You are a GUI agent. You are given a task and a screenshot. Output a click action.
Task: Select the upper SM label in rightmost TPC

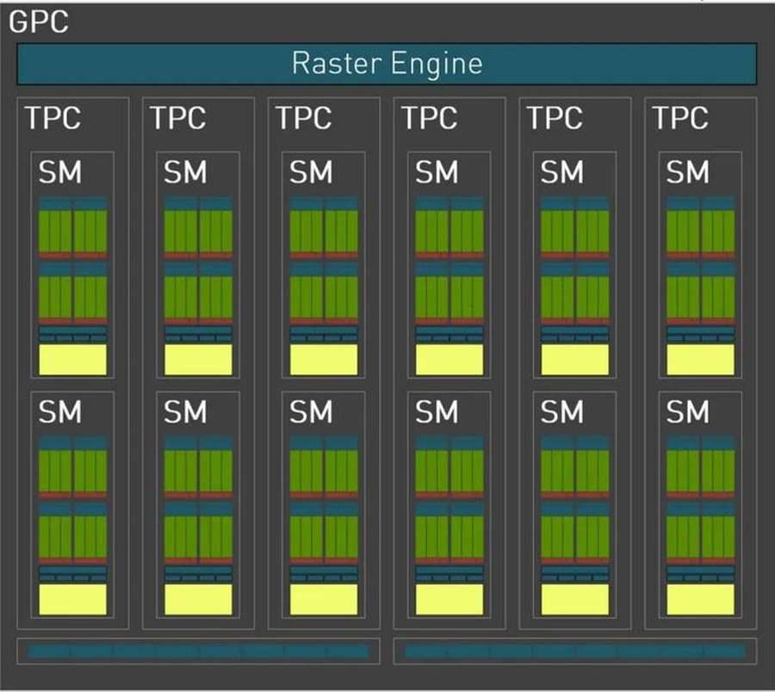pyautogui.click(x=688, y=173)
